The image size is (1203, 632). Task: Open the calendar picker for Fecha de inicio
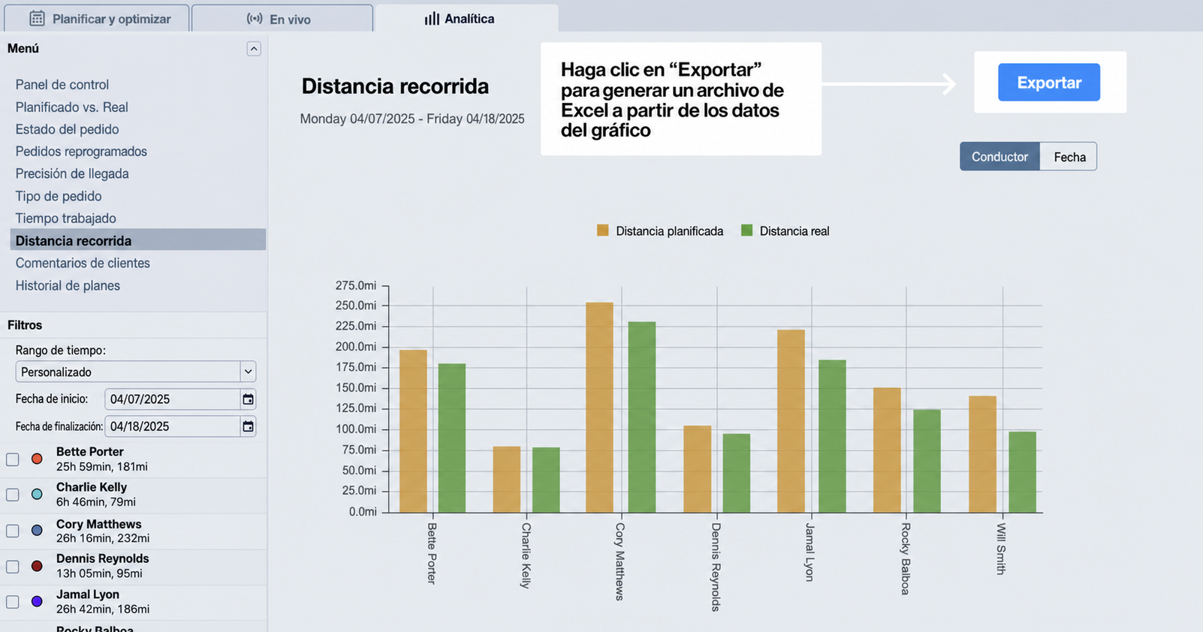248,399
